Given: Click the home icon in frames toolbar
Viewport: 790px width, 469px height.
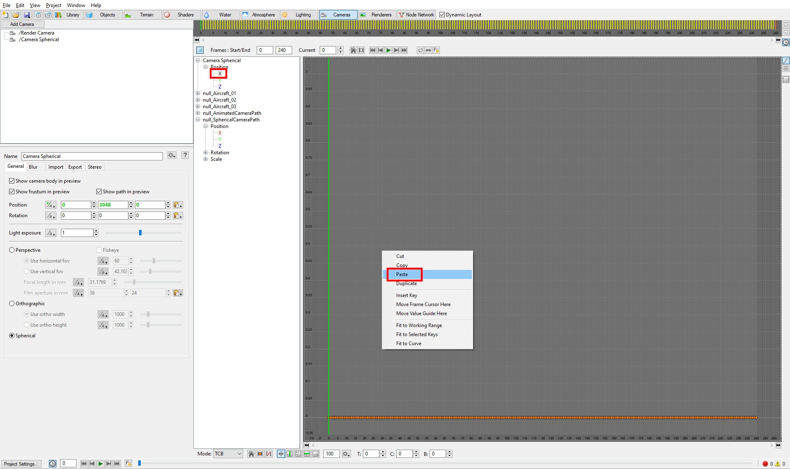Looking at the screenshot, I should 353,50.
